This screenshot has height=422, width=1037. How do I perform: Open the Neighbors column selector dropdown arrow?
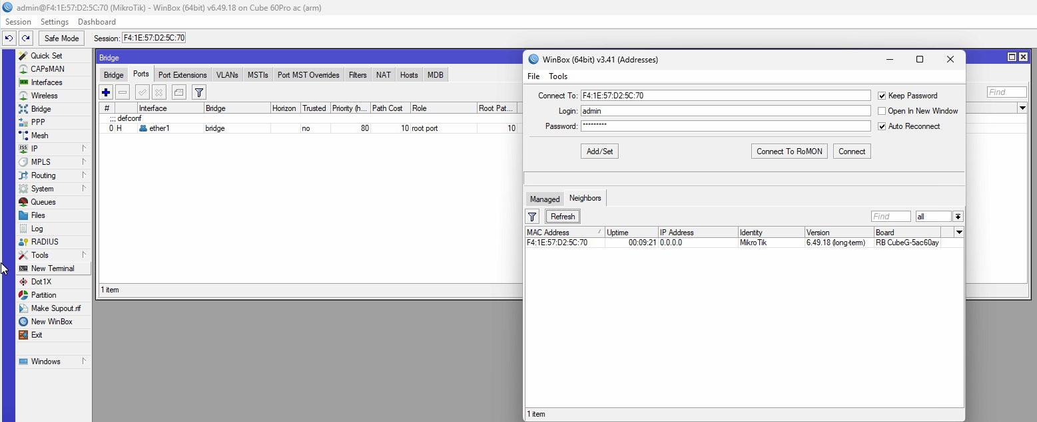[x=959, y=233]
